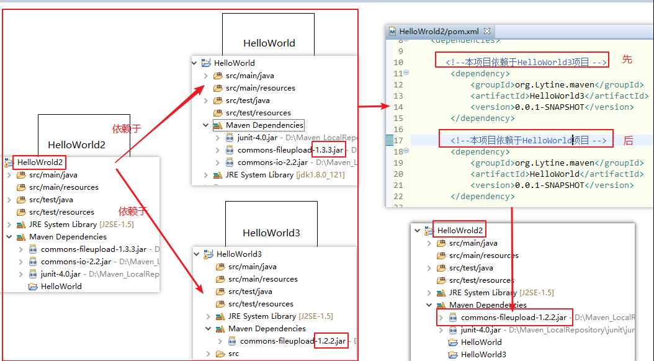Click commons-fileupload-1.2.2.jar jar icon in HelloWorld3 project
Viewport: 654px width, 361px height.
coord(232,341)
